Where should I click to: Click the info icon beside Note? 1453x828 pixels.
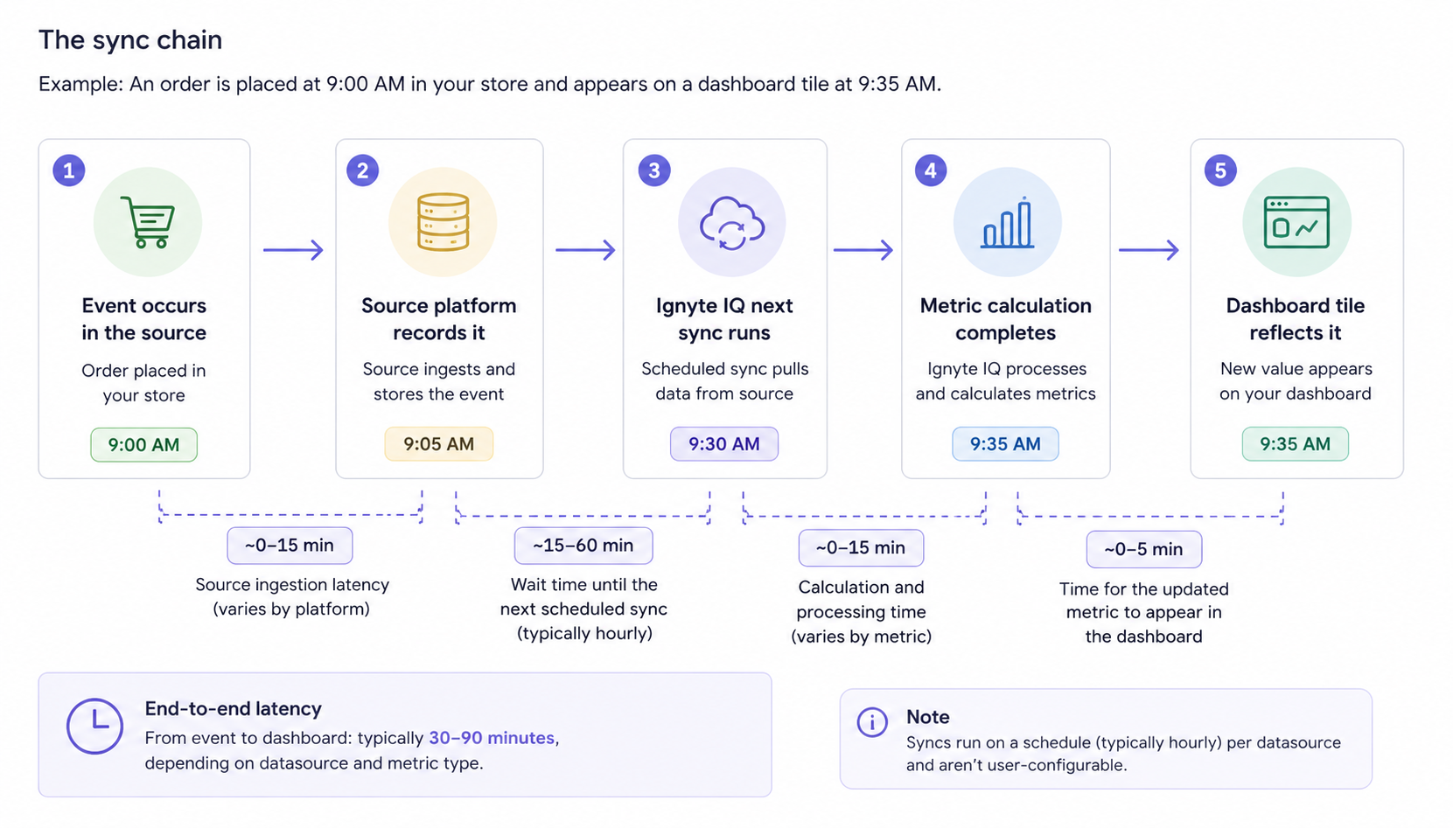(x=872, y=722)
